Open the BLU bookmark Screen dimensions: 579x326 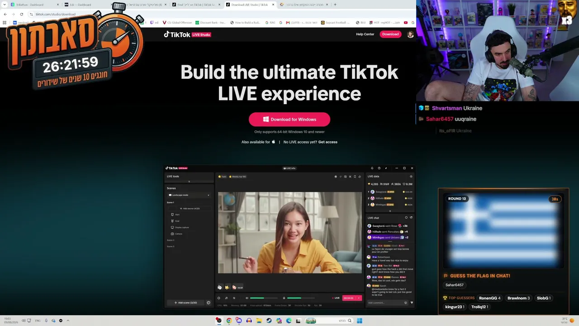click(x=361, y=23)
